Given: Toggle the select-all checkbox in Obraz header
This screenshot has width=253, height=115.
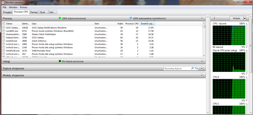Looking at the screenshot, I should tap(4, 24).
